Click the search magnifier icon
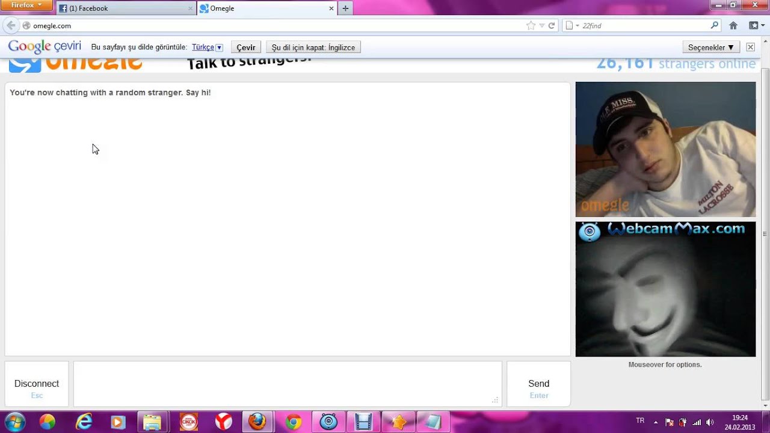This screenshot has width=770, height=433. coord(715,25)
